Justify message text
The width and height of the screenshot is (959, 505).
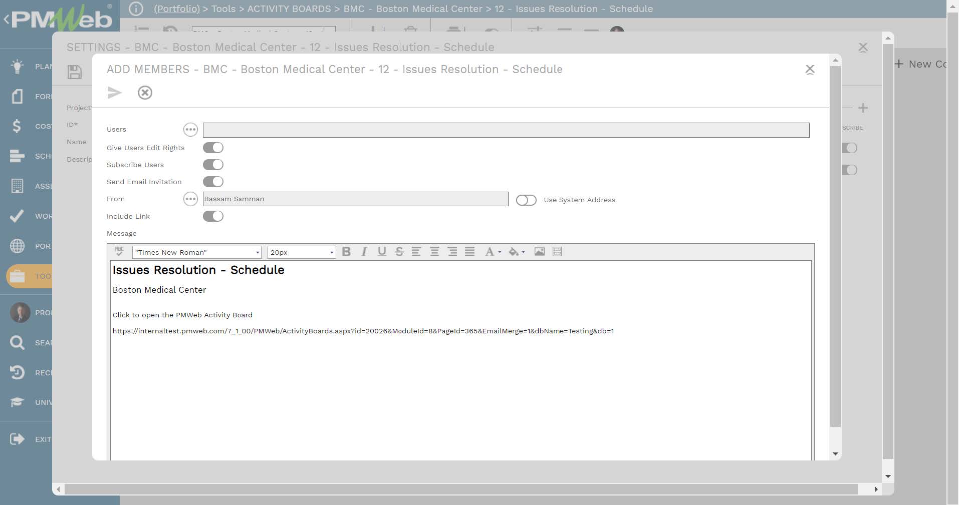point(469,252)
